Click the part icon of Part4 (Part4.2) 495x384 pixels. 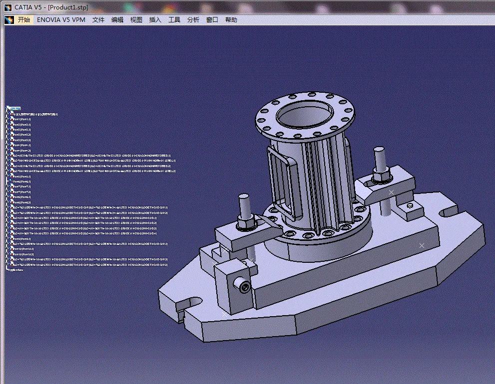(11, 150)
